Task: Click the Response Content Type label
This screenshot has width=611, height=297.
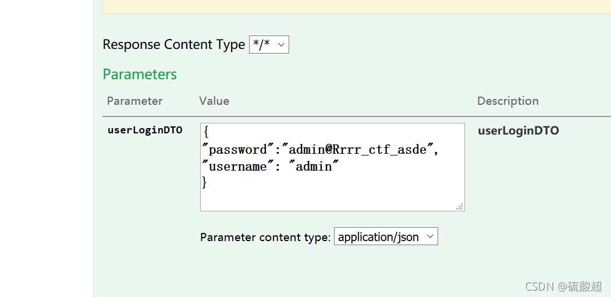Action: pyautogui.click(x=173, y=45)
